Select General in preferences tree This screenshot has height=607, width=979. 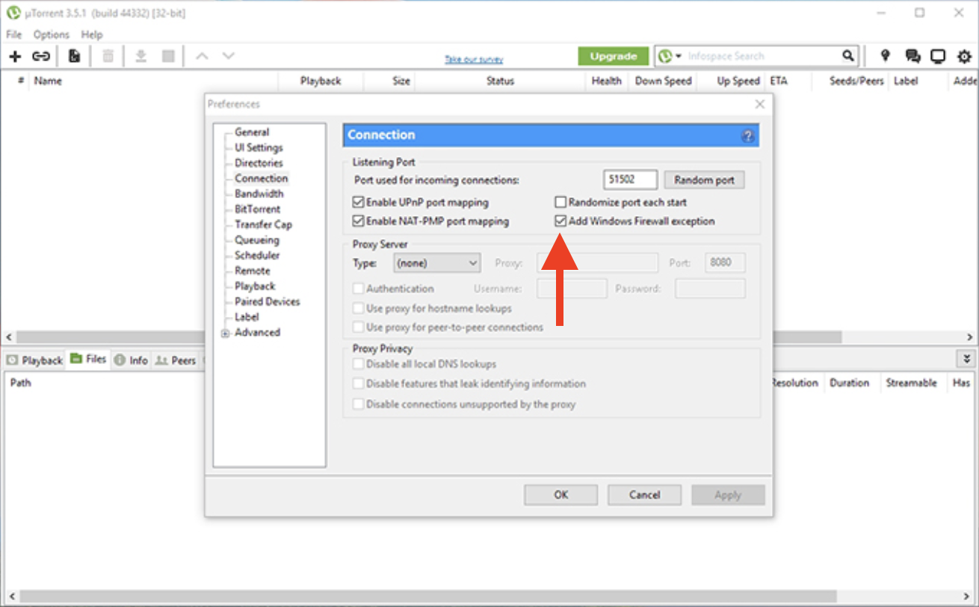(x=252, y=132)
